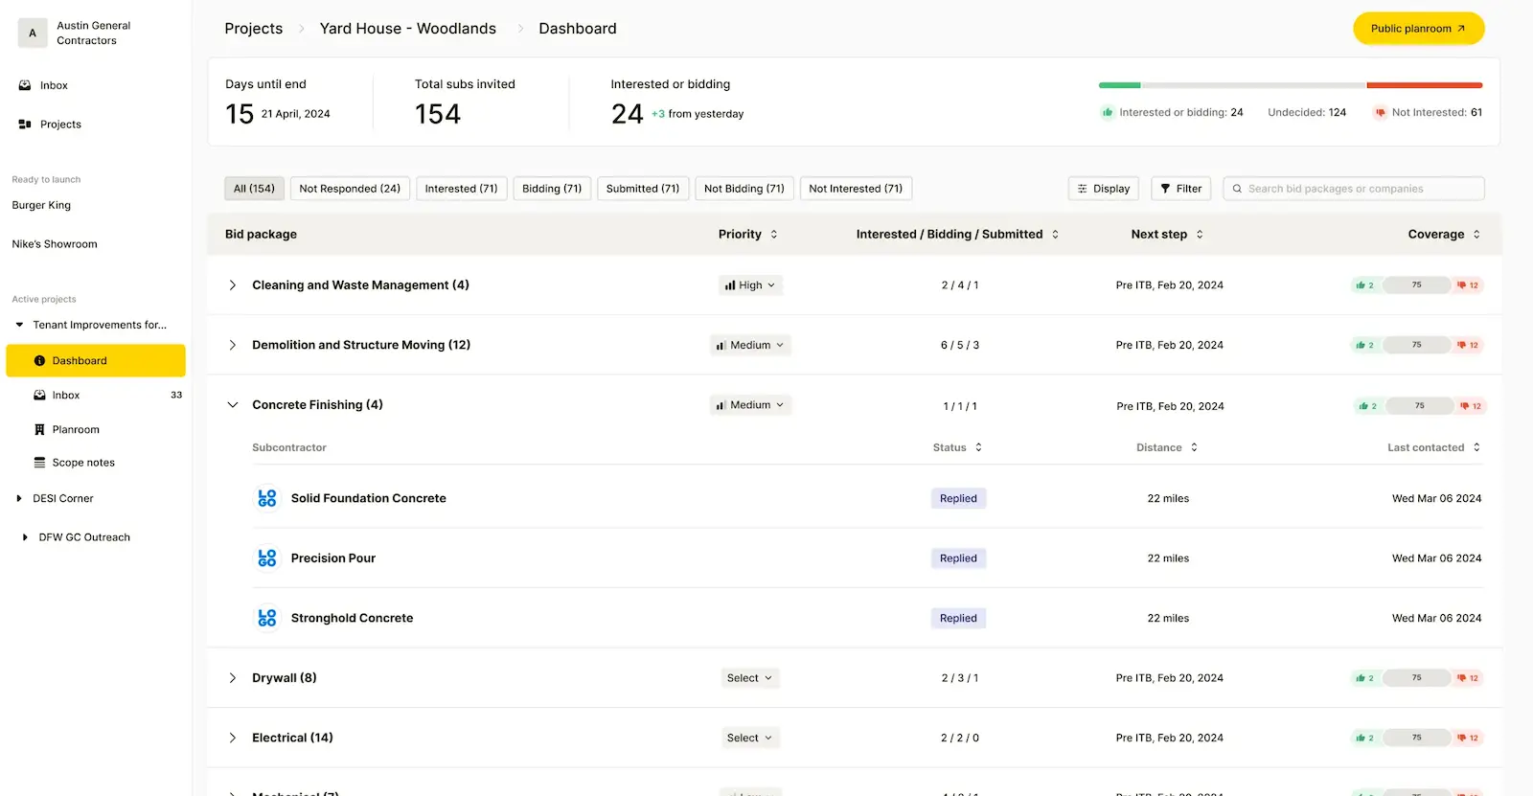Sort by Coverage column arrows
Screen dimensions: 1533x796
click(1476, 234)
